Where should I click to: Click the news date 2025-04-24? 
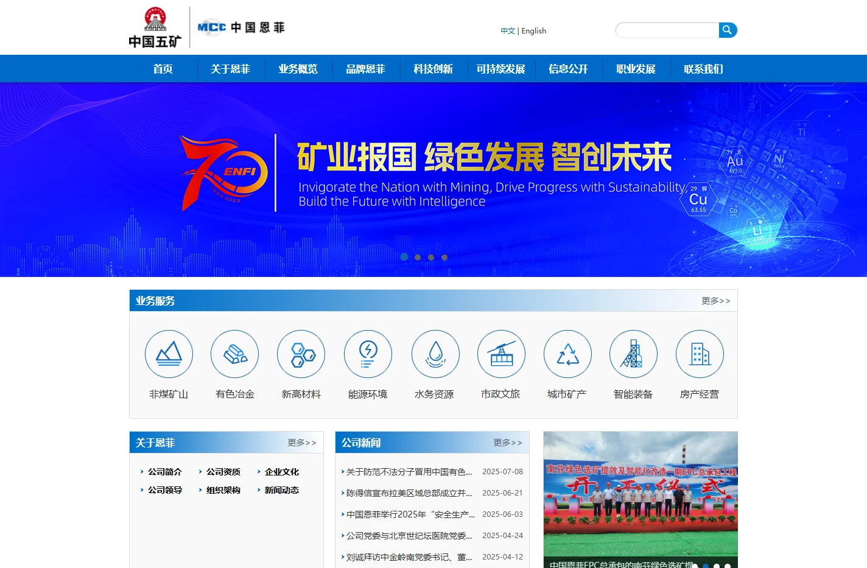click(x=502, y=536)
